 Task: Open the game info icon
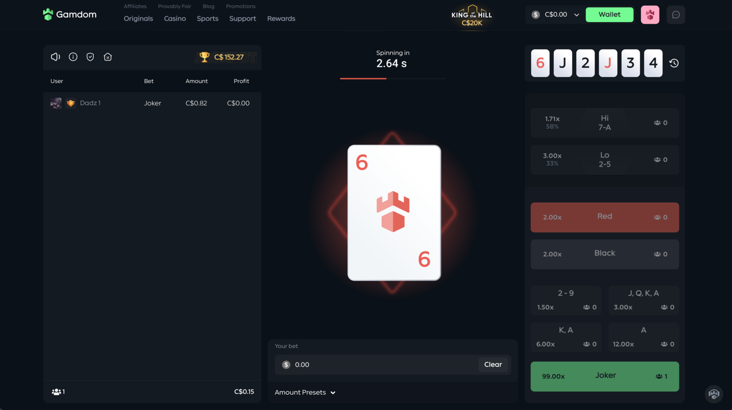[x=73, y=57]
